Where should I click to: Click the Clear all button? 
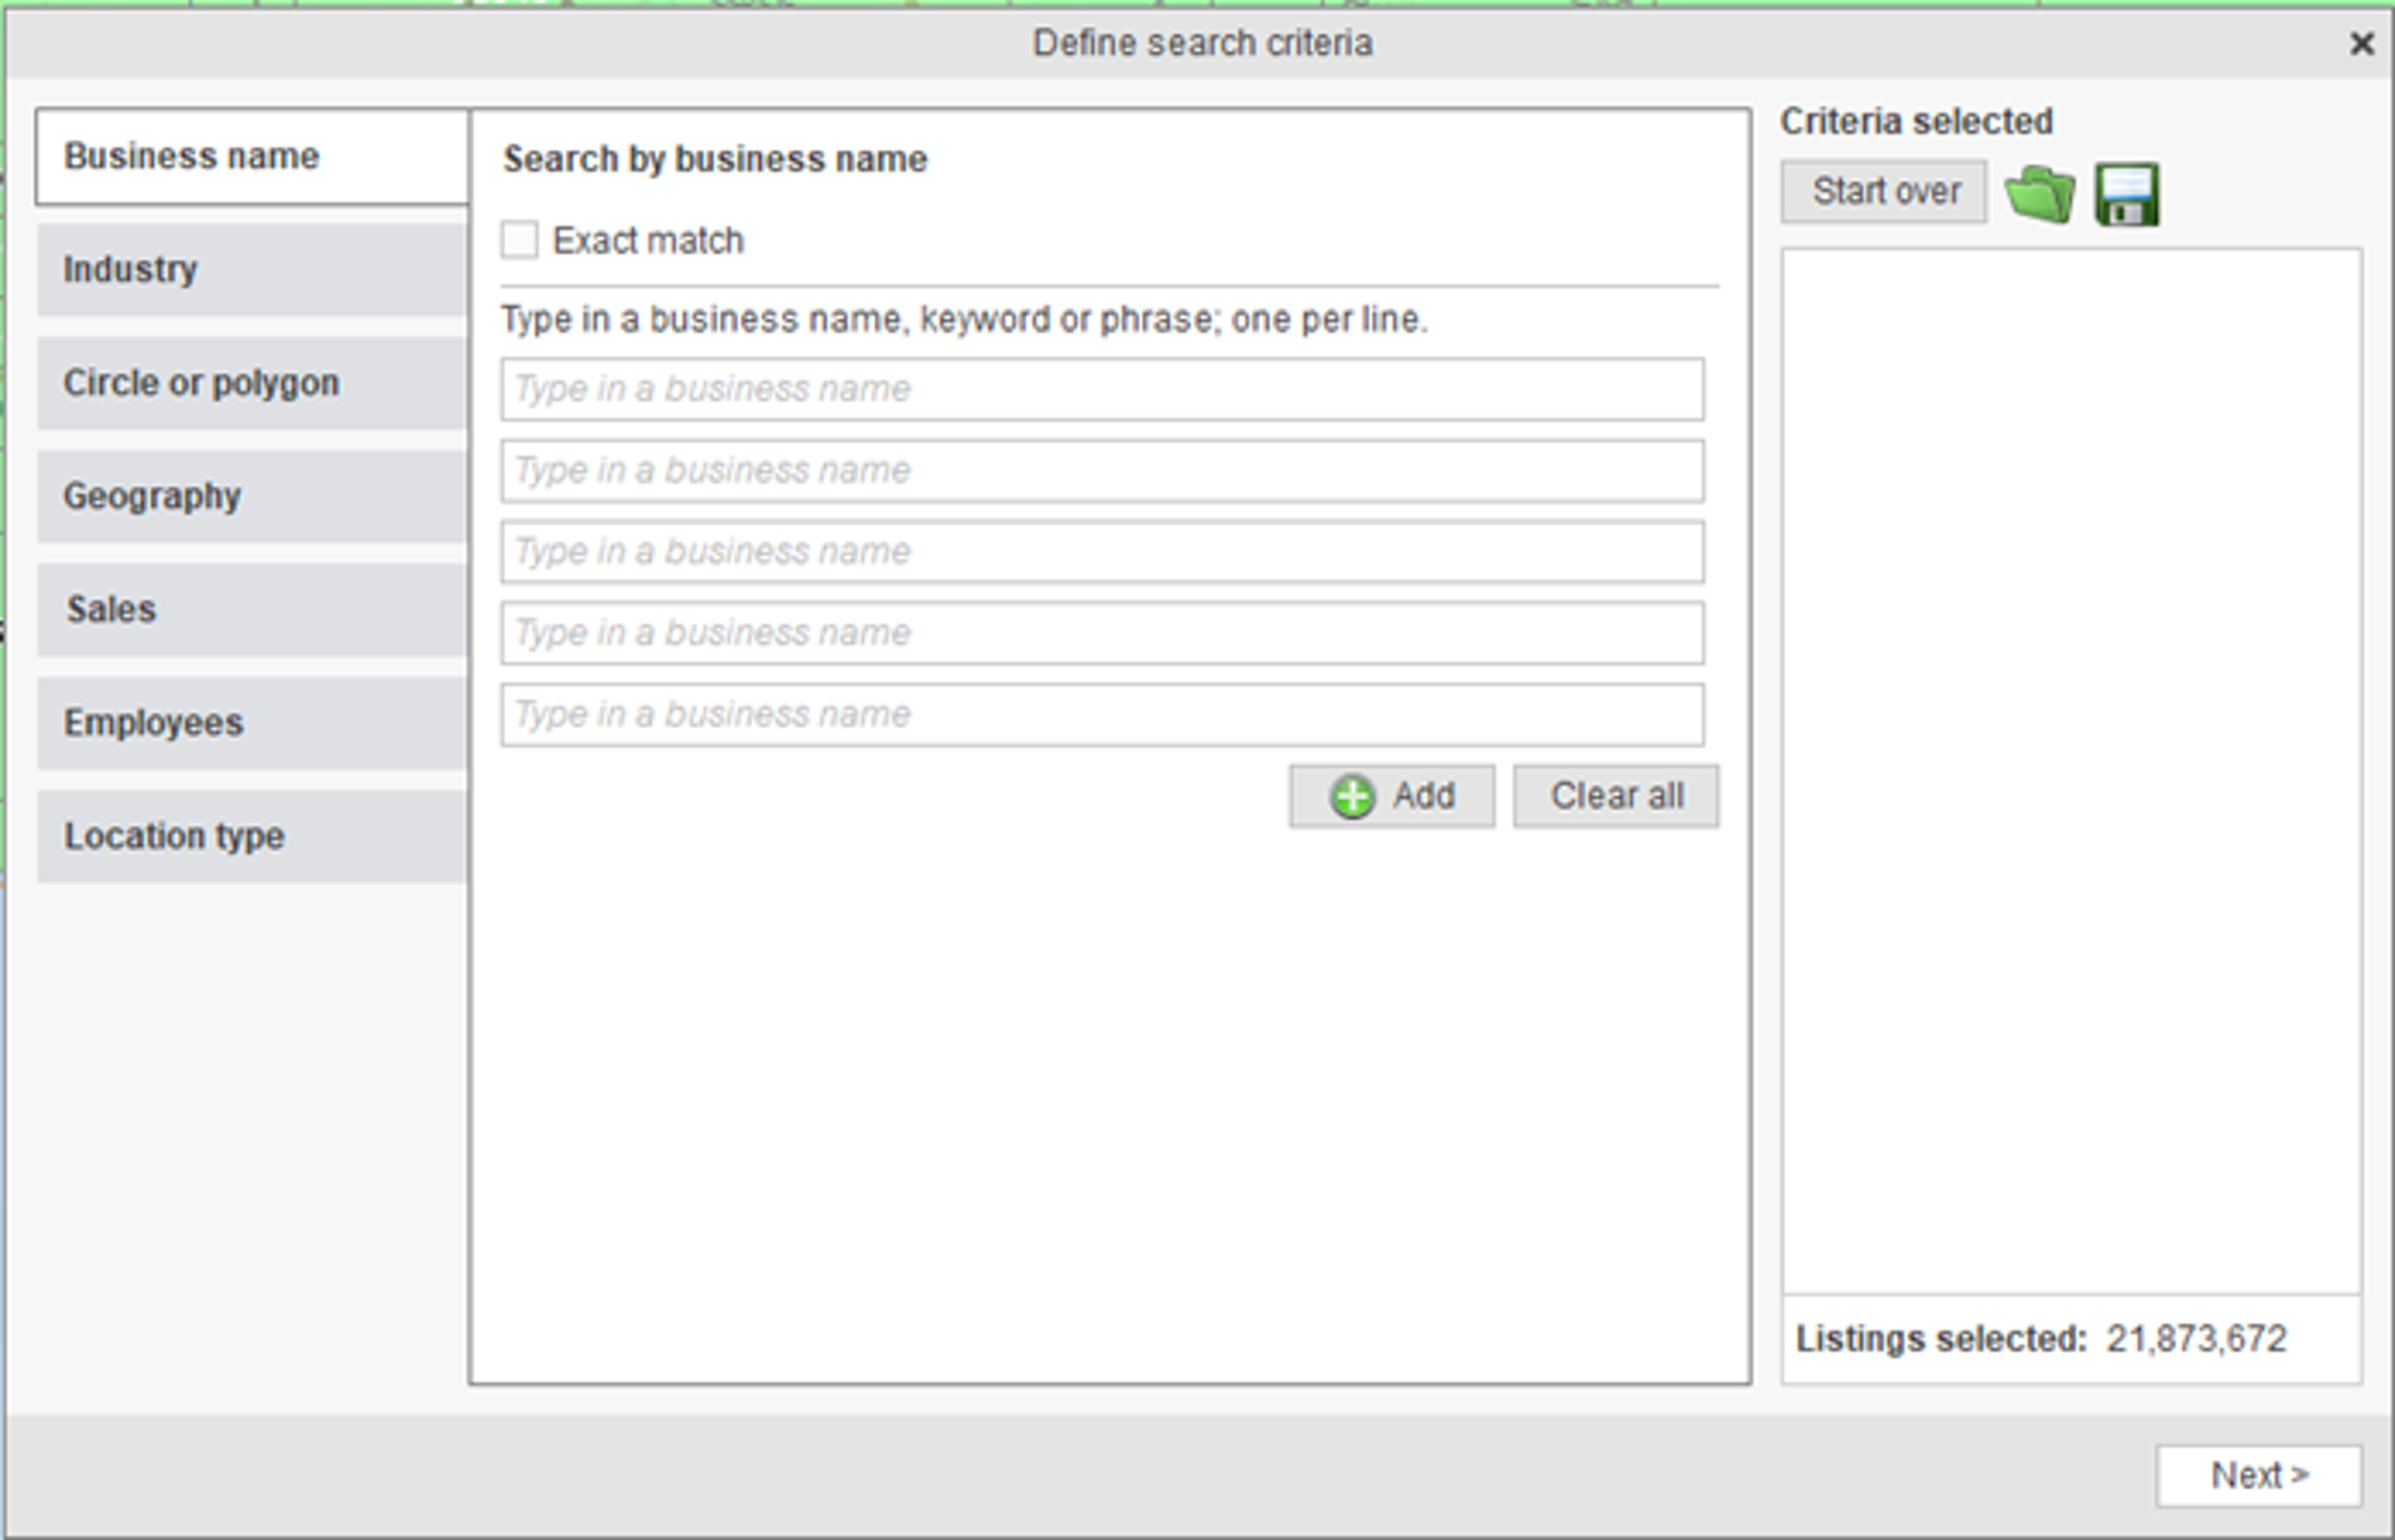(x=1617, y=795)
